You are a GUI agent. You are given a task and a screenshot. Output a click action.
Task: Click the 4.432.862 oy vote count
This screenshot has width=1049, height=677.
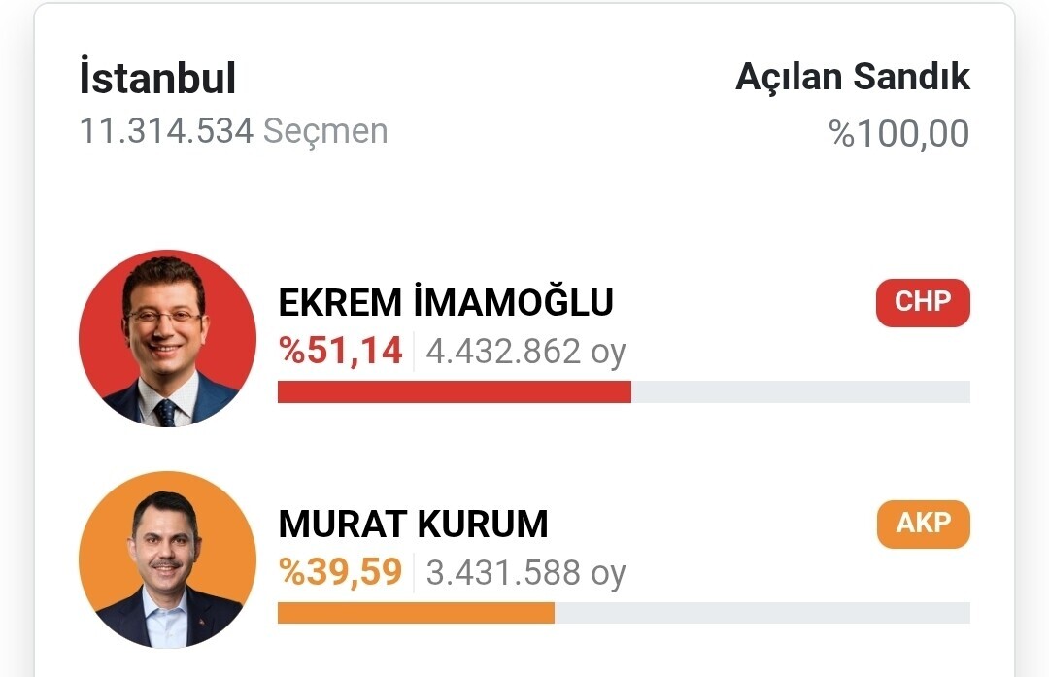point(525,351)
